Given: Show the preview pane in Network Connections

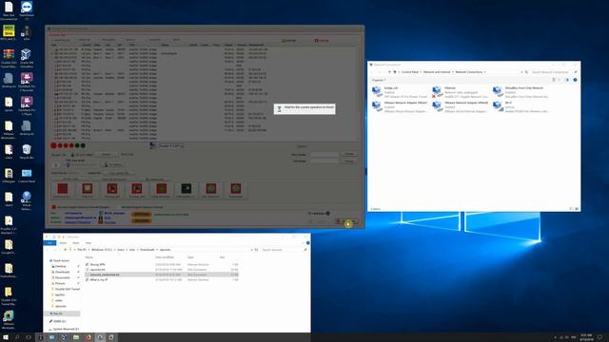Looking at the screenshot, I should tap(567, 80).
